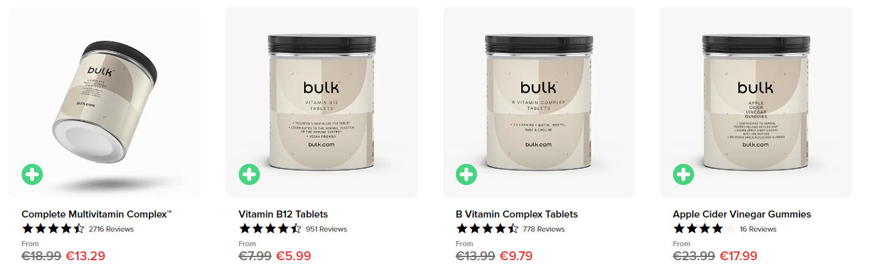Open Complete Multivitamin Complex product title
The width and height of the screenshot is (871, 266).
(96, 214)
